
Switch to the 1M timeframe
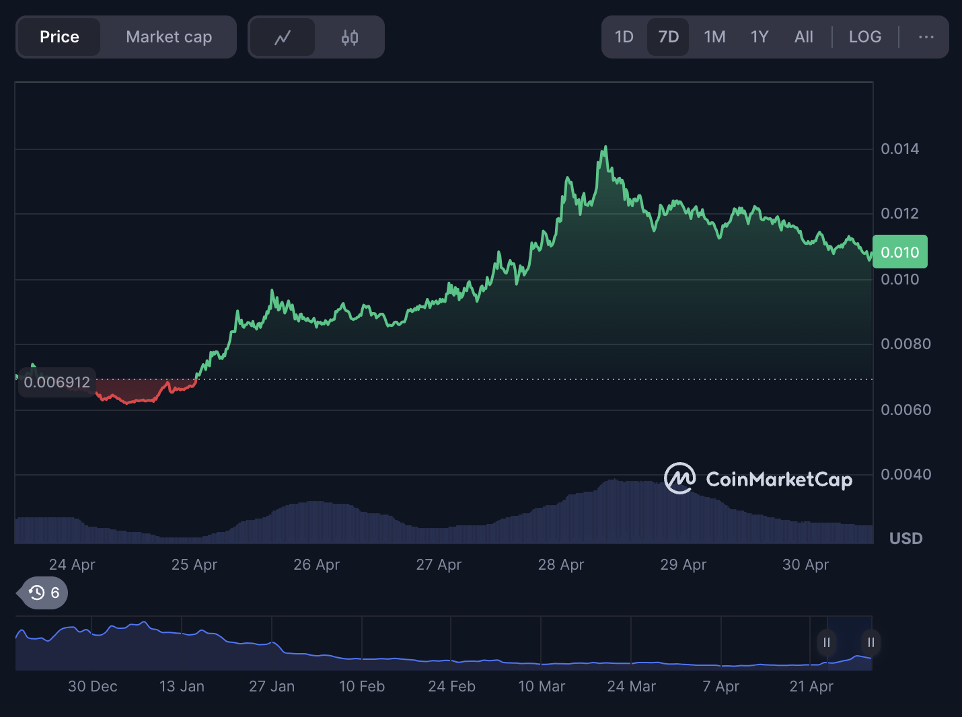(x=714, y=37)
